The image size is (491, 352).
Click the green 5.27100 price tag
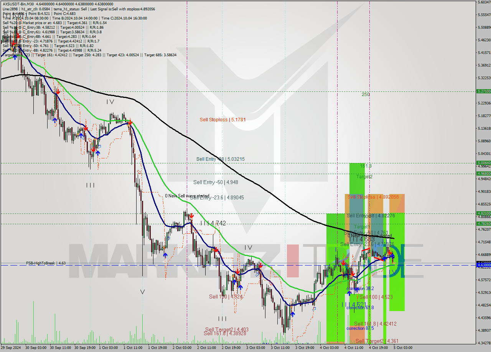click(x=484, y=91)
